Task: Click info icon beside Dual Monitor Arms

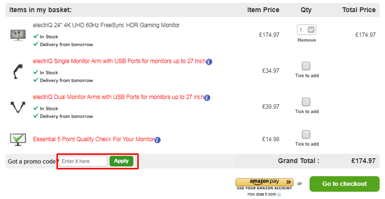Action: point(207,98)
